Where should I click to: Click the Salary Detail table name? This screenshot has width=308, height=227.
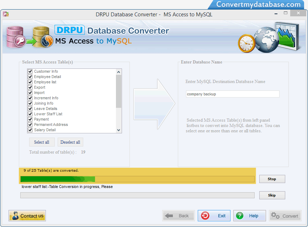coord(45,130)
